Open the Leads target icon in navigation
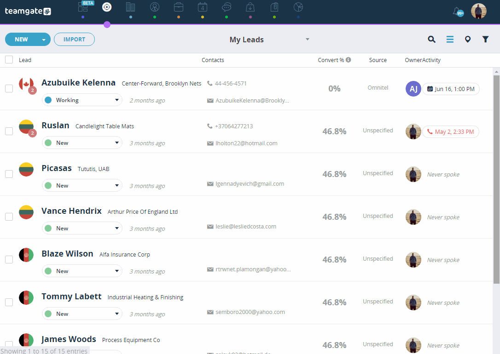 tap(107, 7)
